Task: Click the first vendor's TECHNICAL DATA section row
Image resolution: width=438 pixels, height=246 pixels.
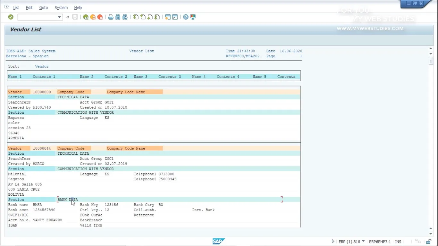Action: tap(154, 97)
